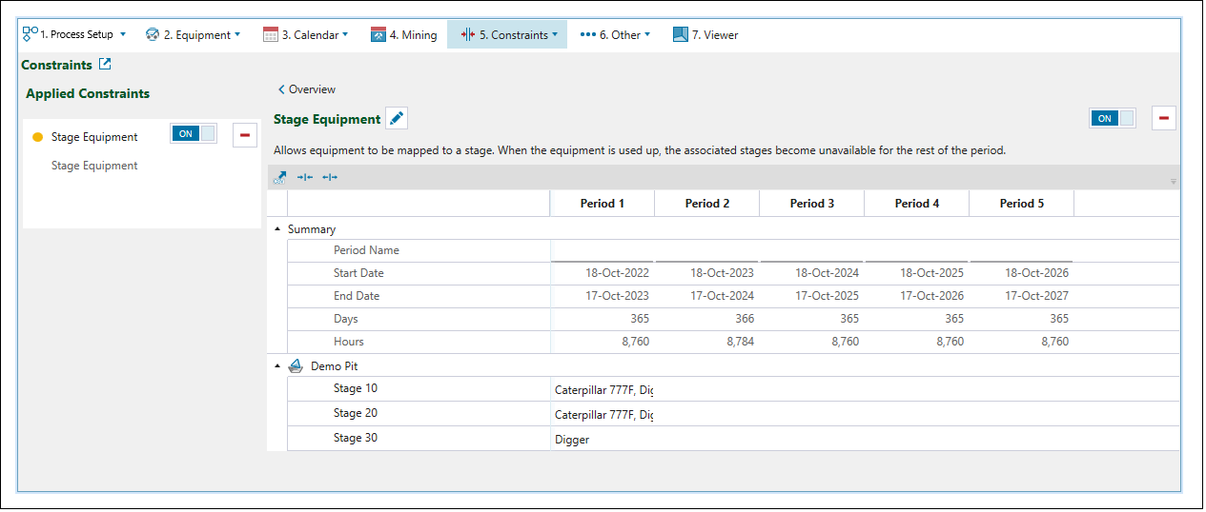This screenshot has width=1206, height=512.
Task: Click the Demo Pit icon
Action: click(296, 365)
